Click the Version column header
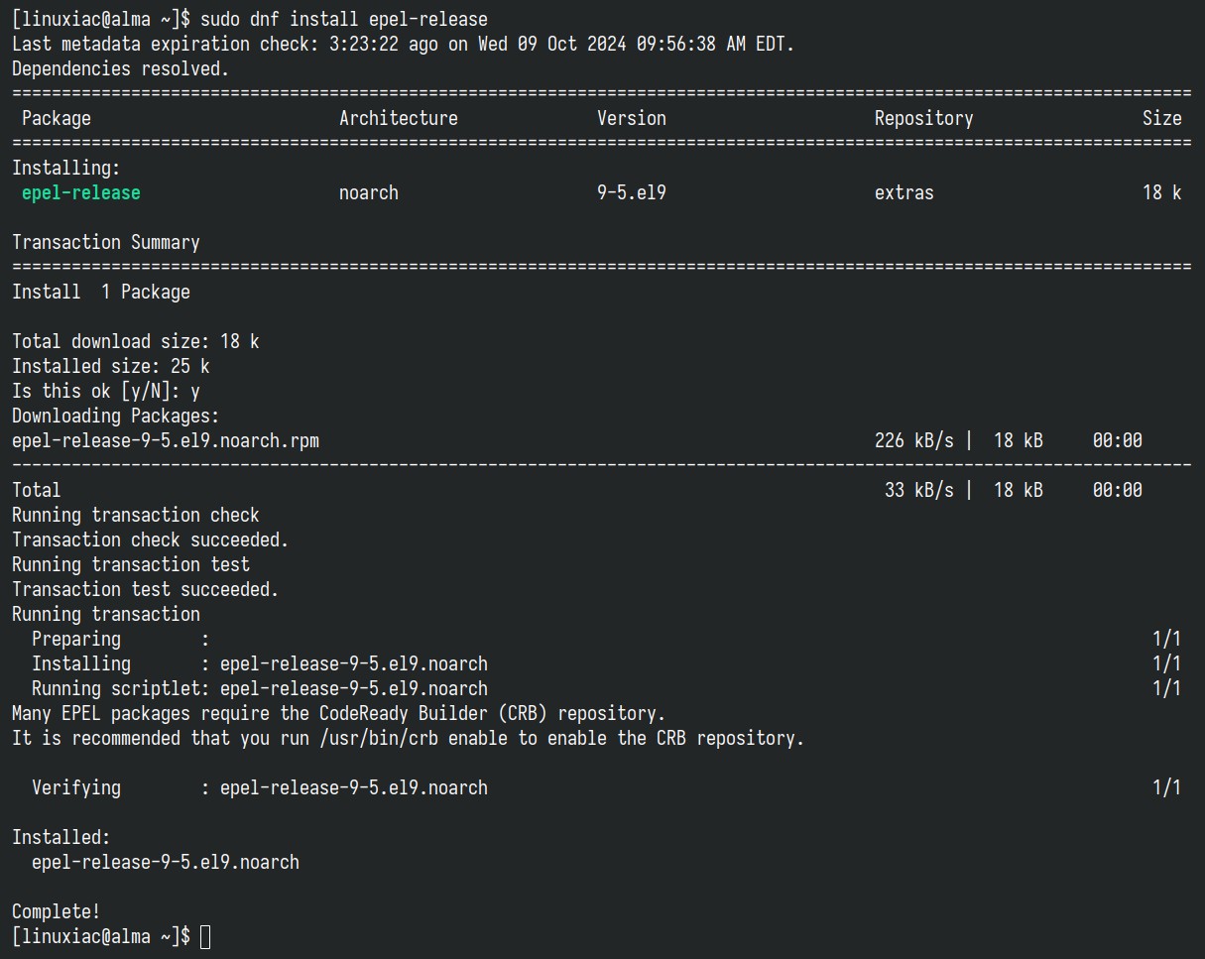Viewport: 1205px width, 959px height. (x=632, y=118)
